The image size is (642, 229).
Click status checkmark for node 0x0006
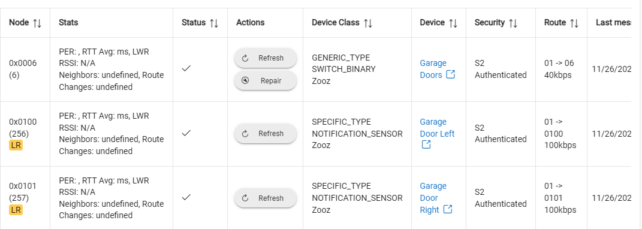point(186,68)
